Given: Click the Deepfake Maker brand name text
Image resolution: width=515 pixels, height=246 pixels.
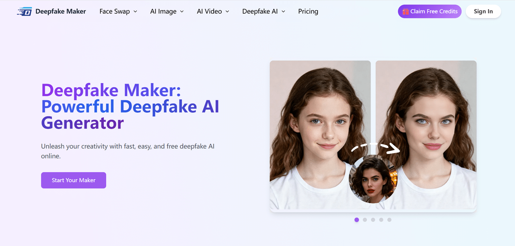Looking at the screenshot, I should coord(60,11).
